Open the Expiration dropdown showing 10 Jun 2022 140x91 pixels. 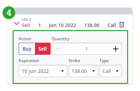(43, 71)
